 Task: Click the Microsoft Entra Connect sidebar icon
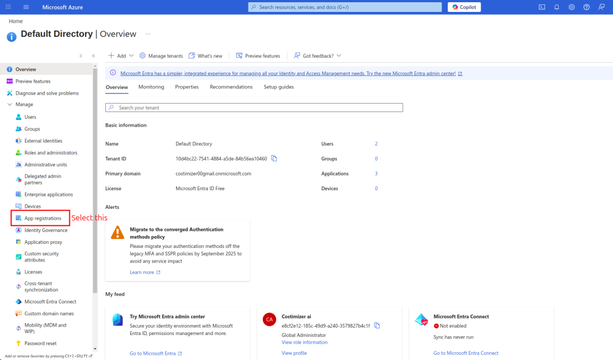18,302
